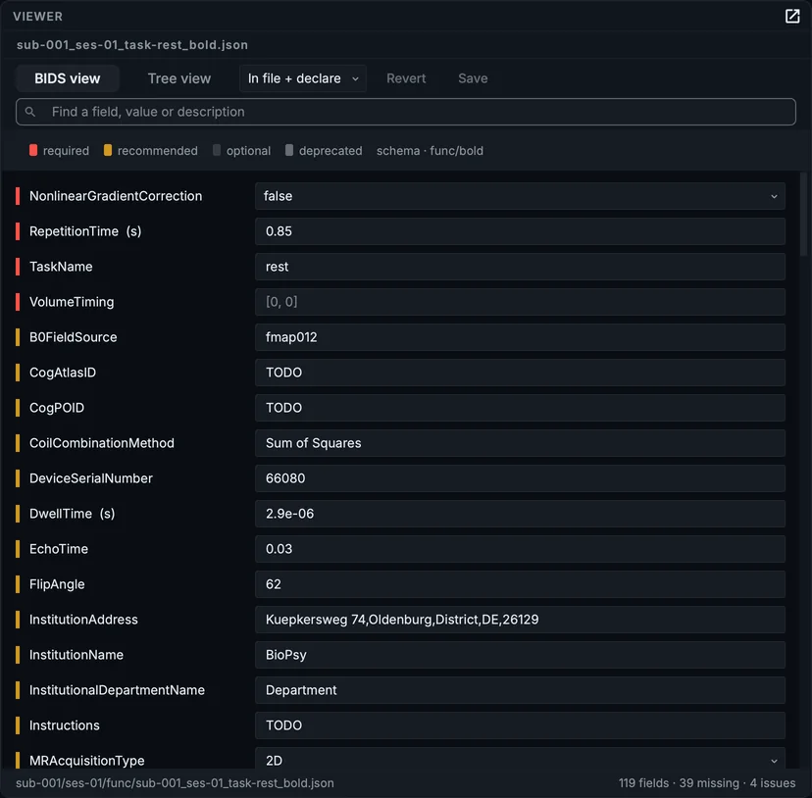Click the B0FieldSource field label
This screenshot has width=812, height=798.
point(73,337)
